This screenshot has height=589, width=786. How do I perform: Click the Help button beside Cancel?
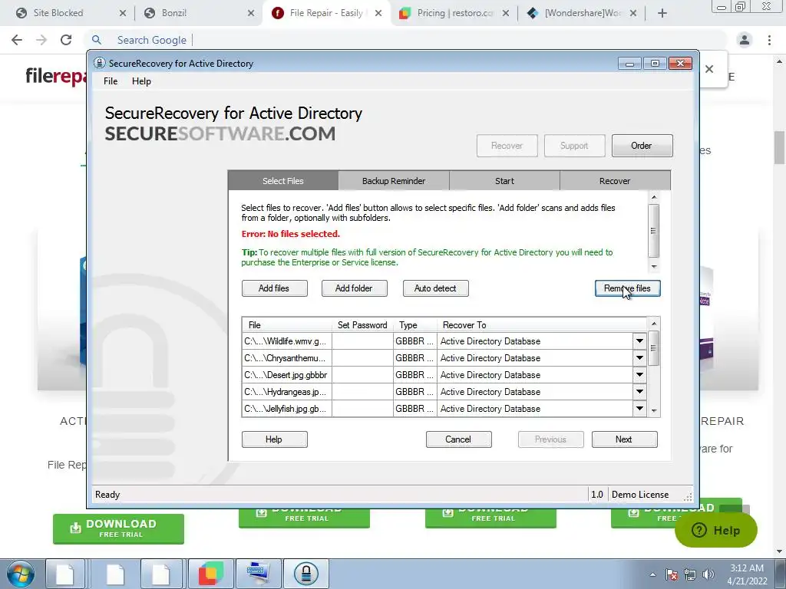[x=274, y=439]
